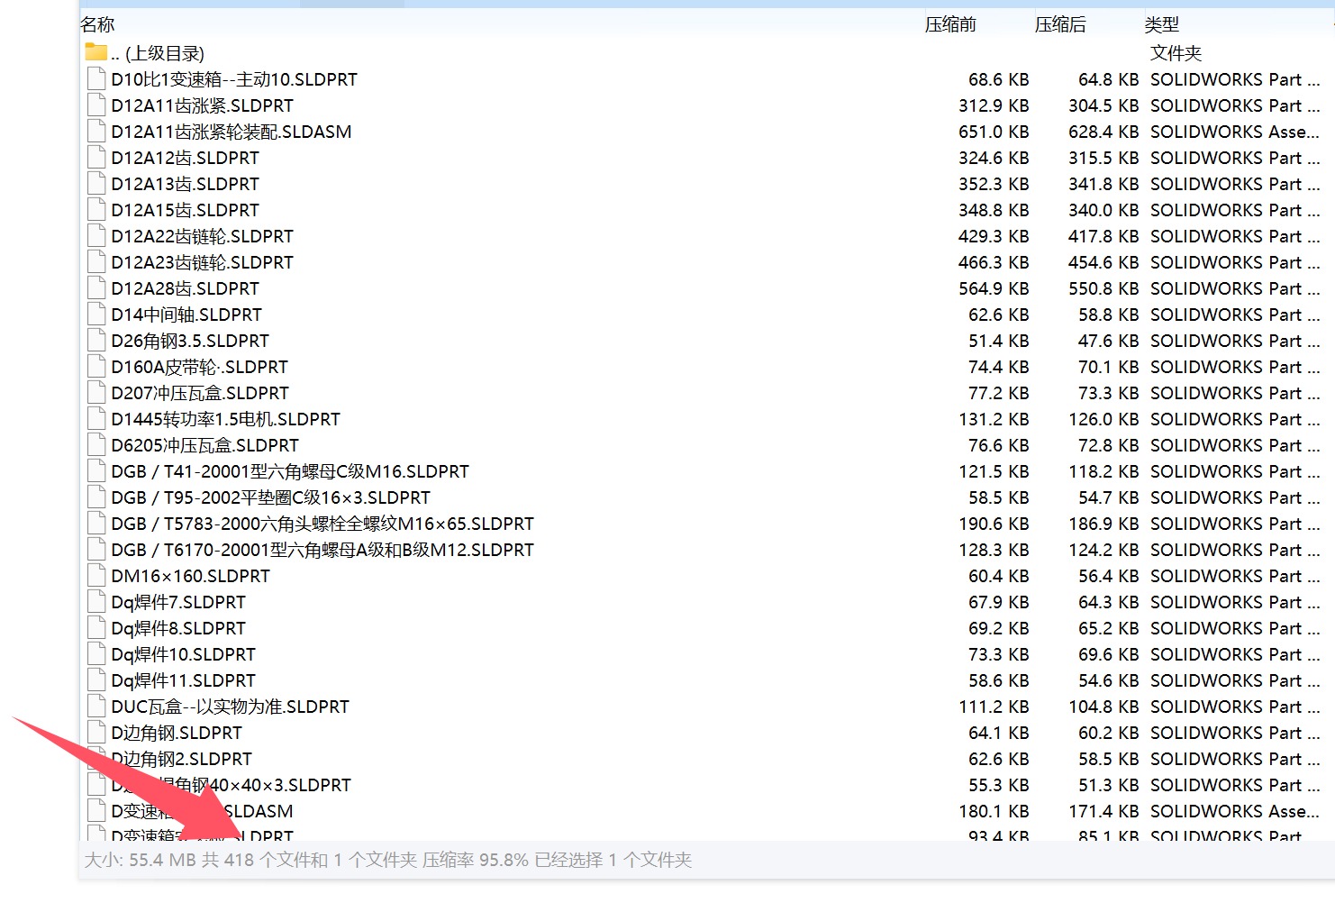Click the status bar text showing 压缩率 95.8%
The width and height of the screenshot is (1335, 912).
pos(476,860)
